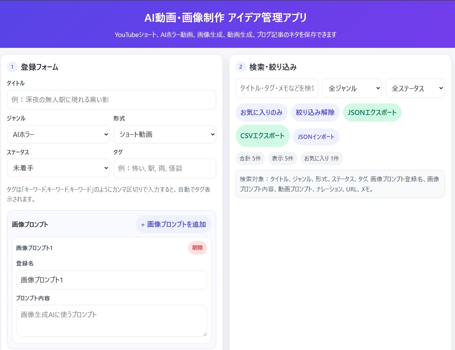Image resolution: width=455 pixels, height=350 pixels.
Task: Open the ステータス dropdown showing 未着手
Action: tap(58, 168)
